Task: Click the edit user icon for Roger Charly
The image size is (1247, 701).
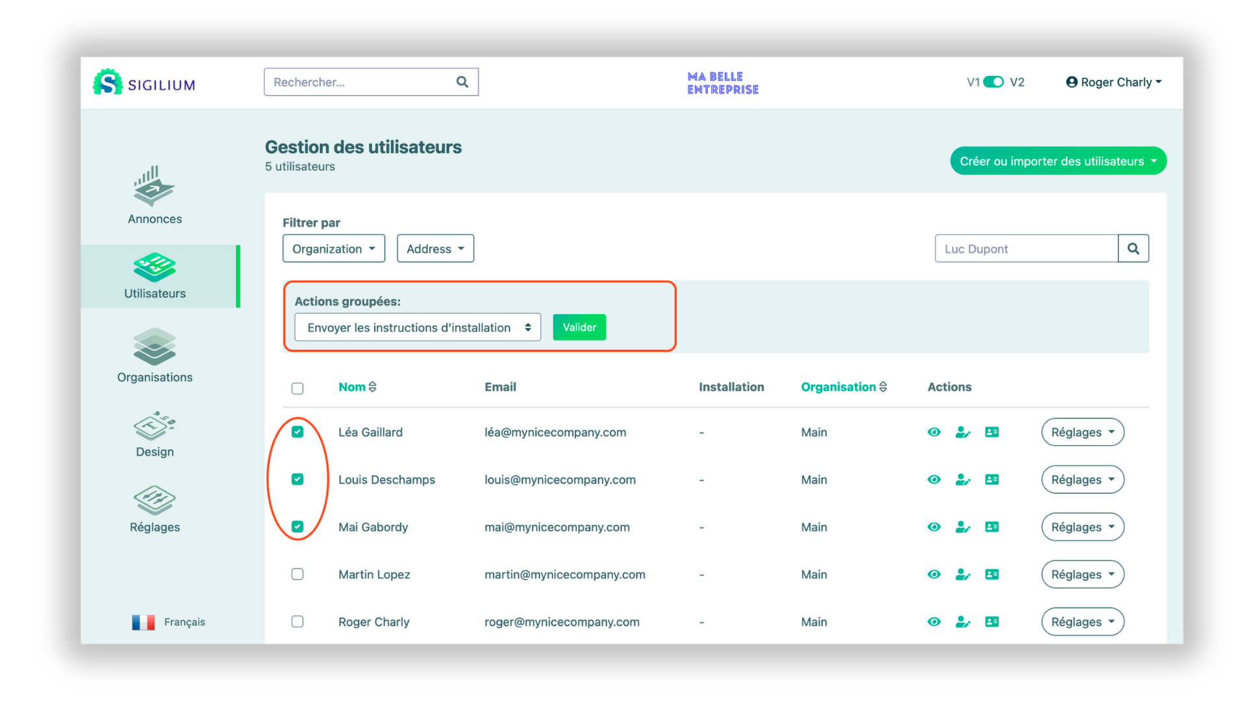Action: point(963,622)
